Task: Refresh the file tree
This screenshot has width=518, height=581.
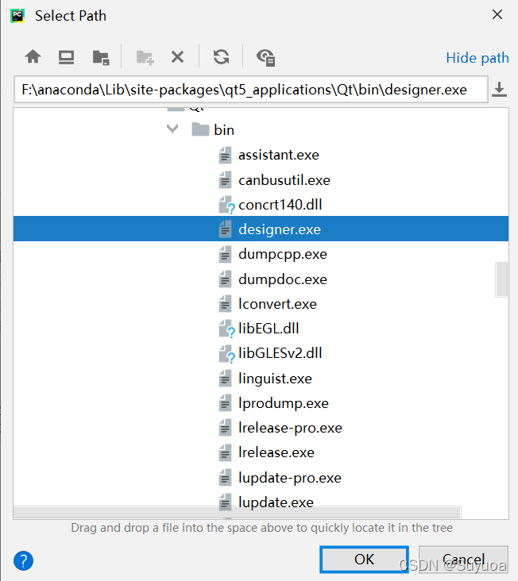Action: coord(221,57)
